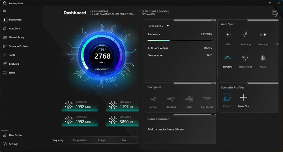
Task: Select the static Aura lighting effect
Action: [228, 34]
